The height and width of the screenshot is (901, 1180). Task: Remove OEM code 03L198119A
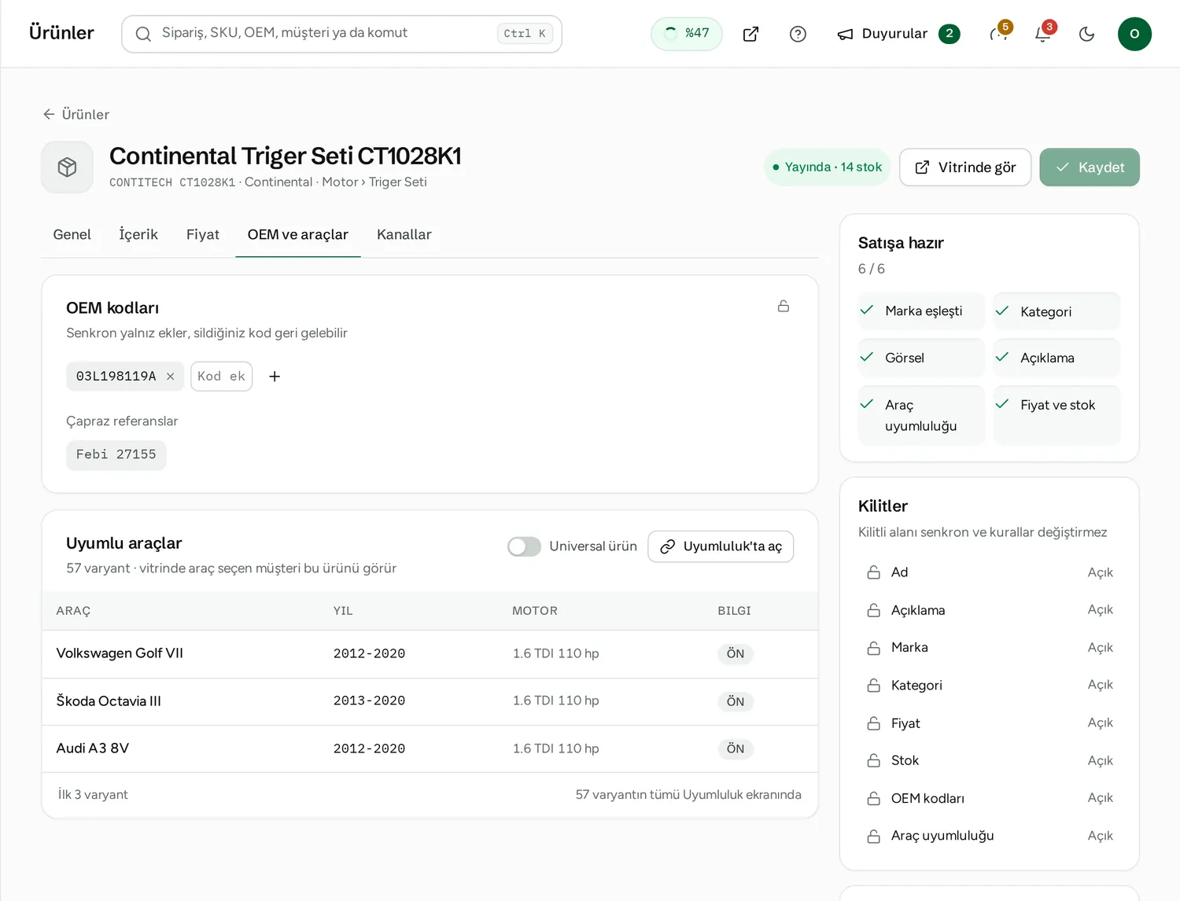[170, 377]
